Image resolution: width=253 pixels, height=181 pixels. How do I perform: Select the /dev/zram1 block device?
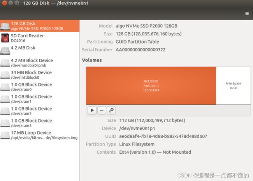(40, 99)
